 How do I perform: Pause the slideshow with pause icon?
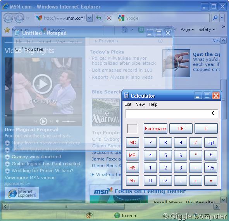(160, 41)
